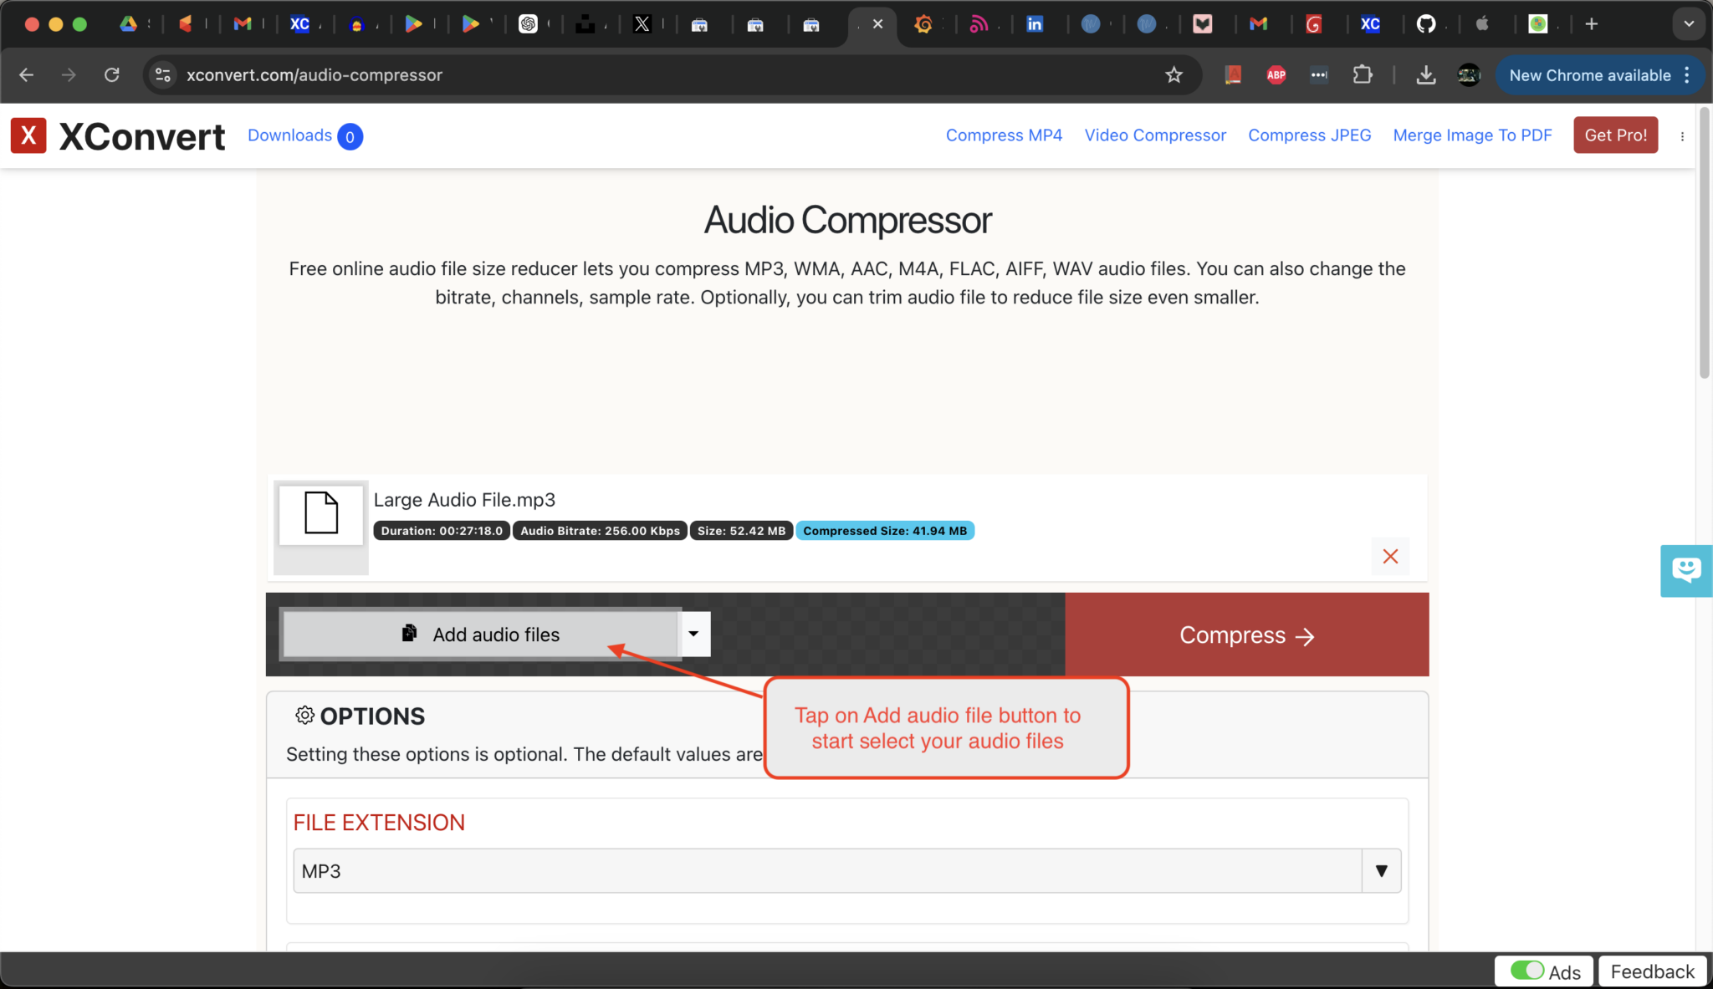Screen dimensions: 1713x989
Task: Go back using the browser back arrow
Action: (26, 74)
